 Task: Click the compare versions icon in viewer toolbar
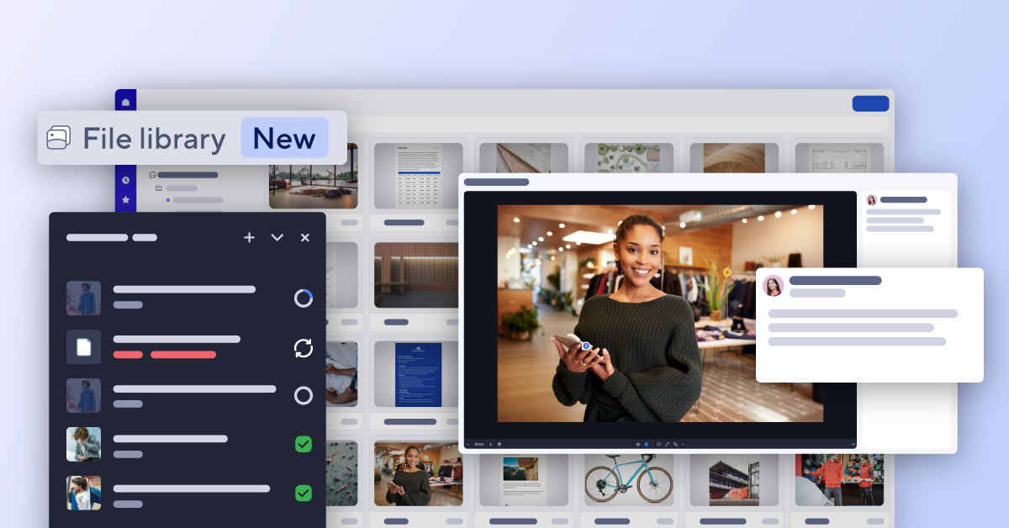(x=658, y=444)
